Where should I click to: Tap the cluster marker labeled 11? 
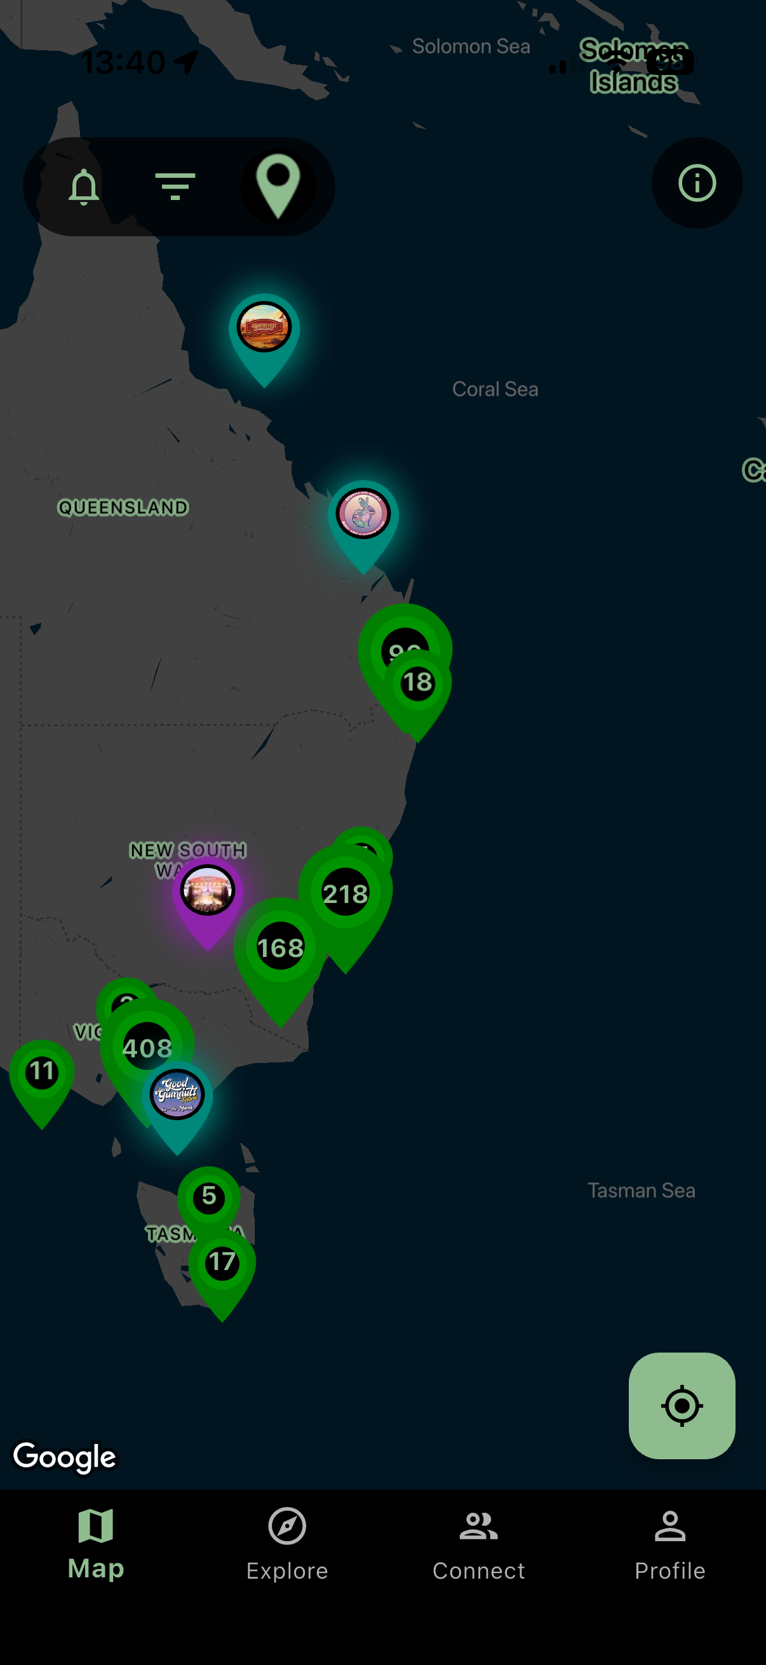tap(42, 1073)
